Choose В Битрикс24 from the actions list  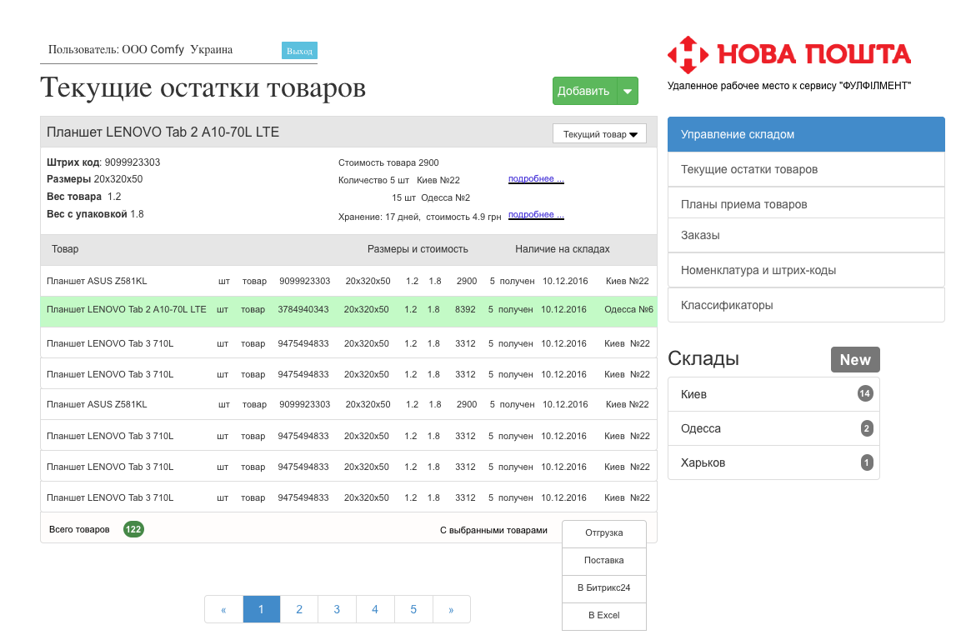[x=603, y=588]
